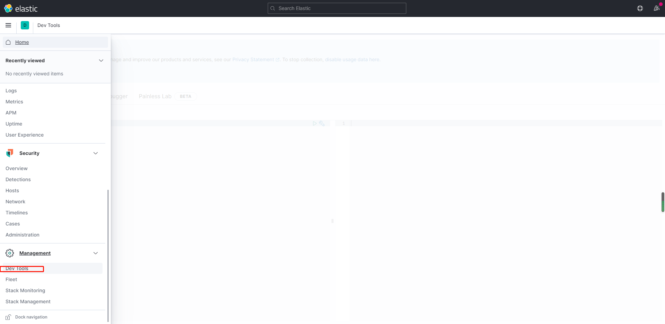Open Network page

click(15, 202)
